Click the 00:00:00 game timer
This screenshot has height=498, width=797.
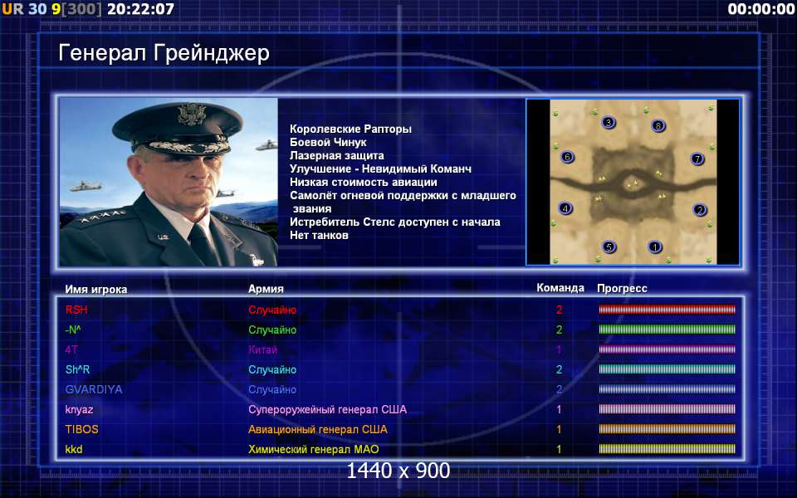coord(761,8)
